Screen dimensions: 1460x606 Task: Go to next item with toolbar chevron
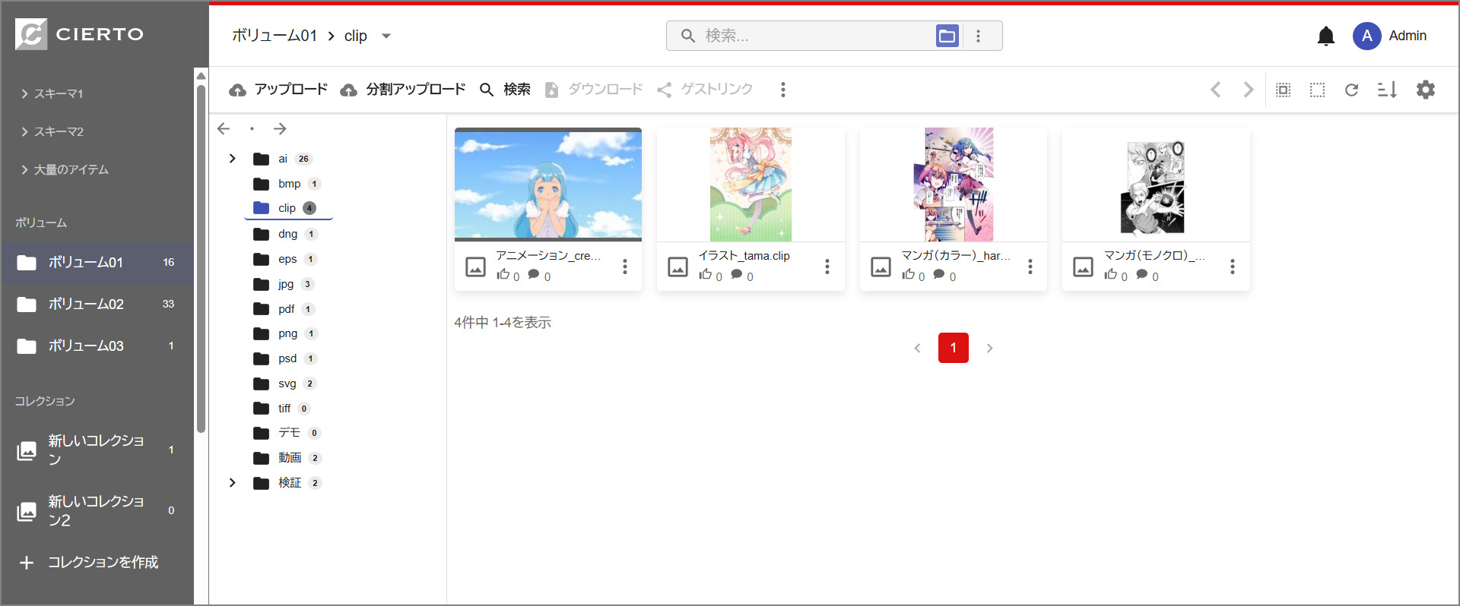point(1249,90)
